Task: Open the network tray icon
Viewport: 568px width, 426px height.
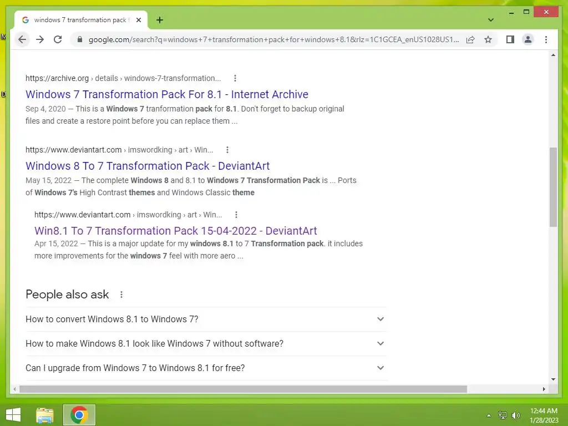Action: 503,415
